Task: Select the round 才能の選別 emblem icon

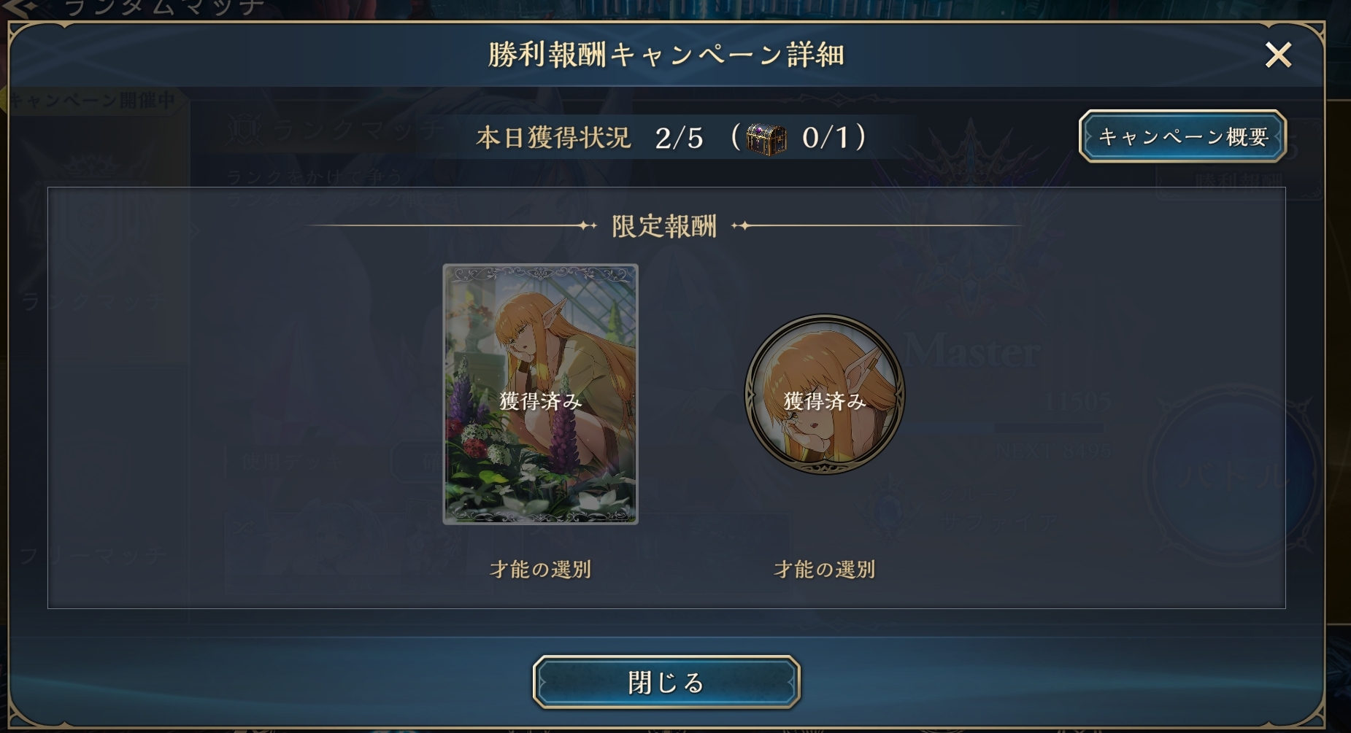Action: 824,394
